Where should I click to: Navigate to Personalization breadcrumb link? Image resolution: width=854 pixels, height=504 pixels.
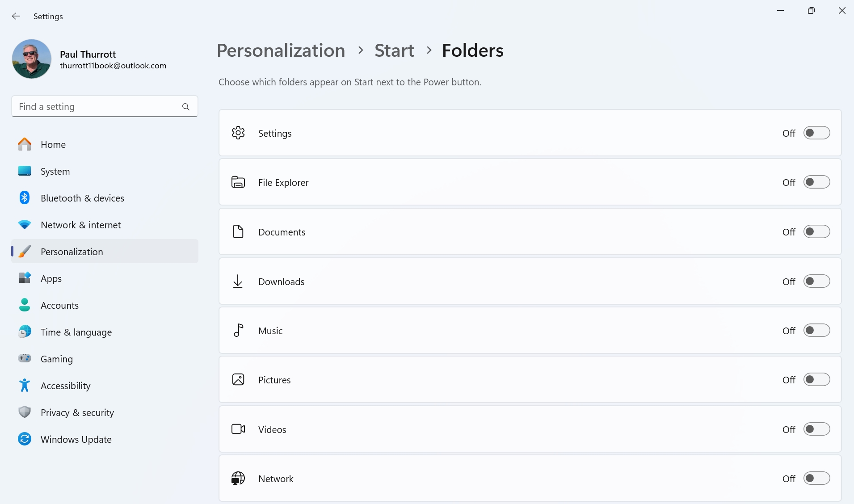pos(281,50)
